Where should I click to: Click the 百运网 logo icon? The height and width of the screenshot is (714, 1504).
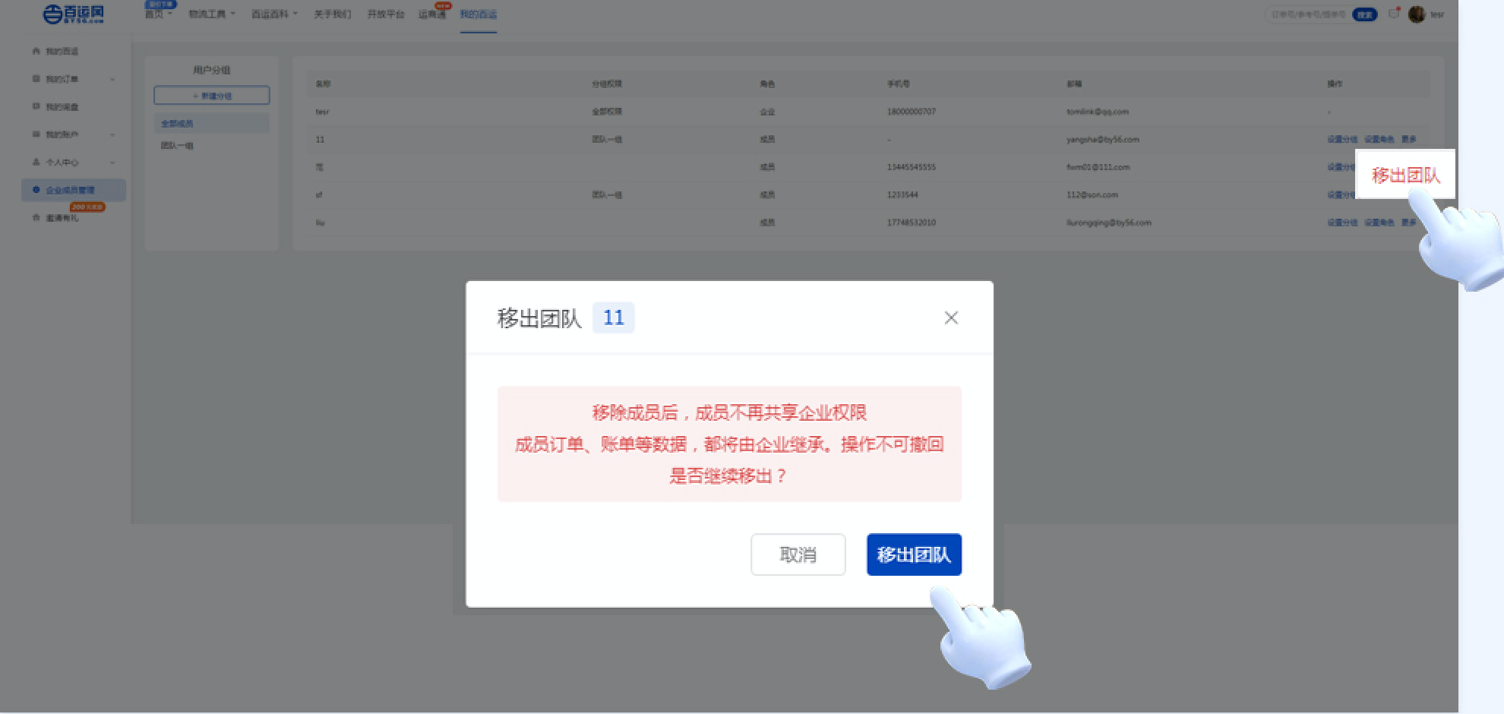pyautogui.click(x=52, y=14)
